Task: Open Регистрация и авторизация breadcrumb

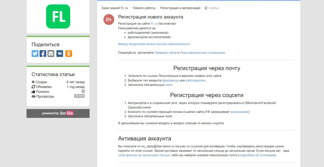Action: pyautogui.click(x=180, y=8)
